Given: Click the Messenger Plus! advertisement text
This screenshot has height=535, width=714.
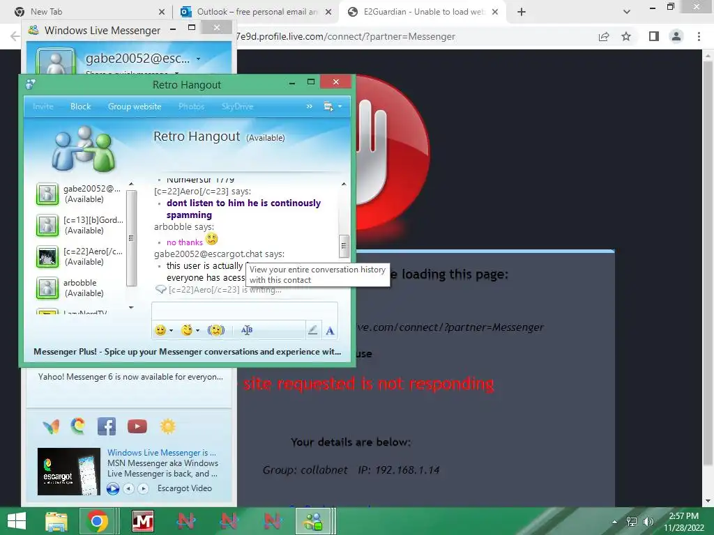Looking at the screenshot, I should coord(187,352).
